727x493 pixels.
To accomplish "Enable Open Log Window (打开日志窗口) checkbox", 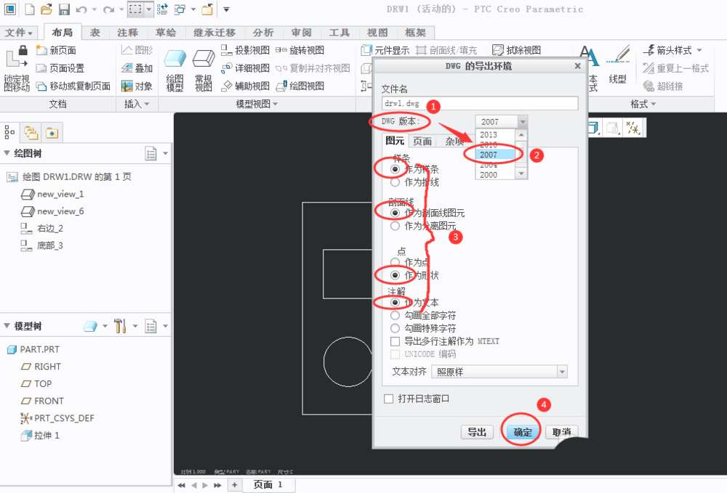I will click(x=389, y=399).
